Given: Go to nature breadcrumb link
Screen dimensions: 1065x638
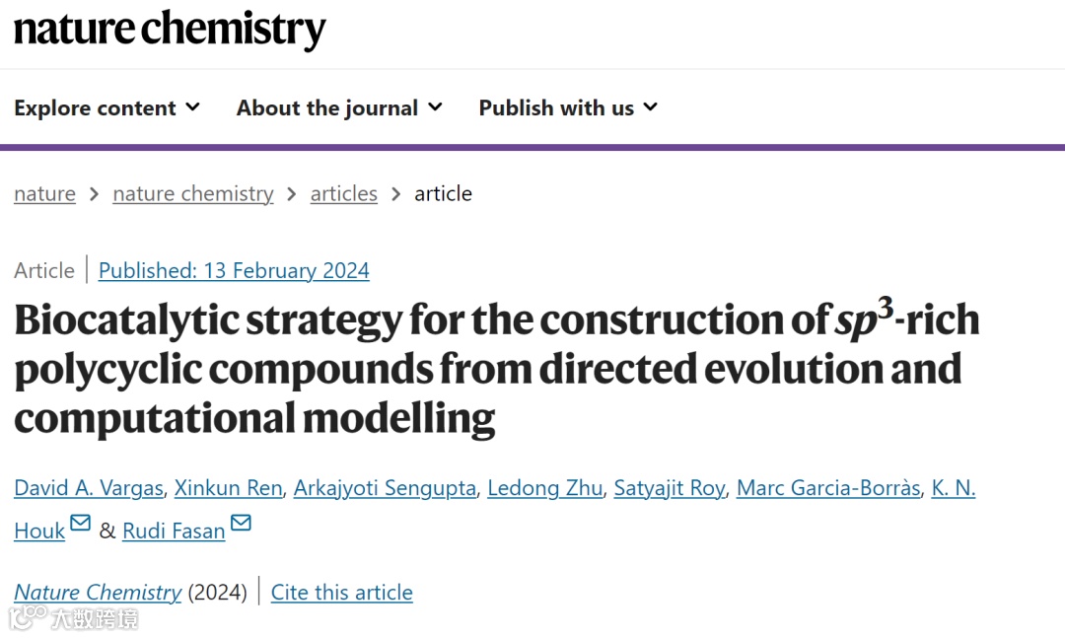Looking at the screenshot, I should tap(44, 193).
